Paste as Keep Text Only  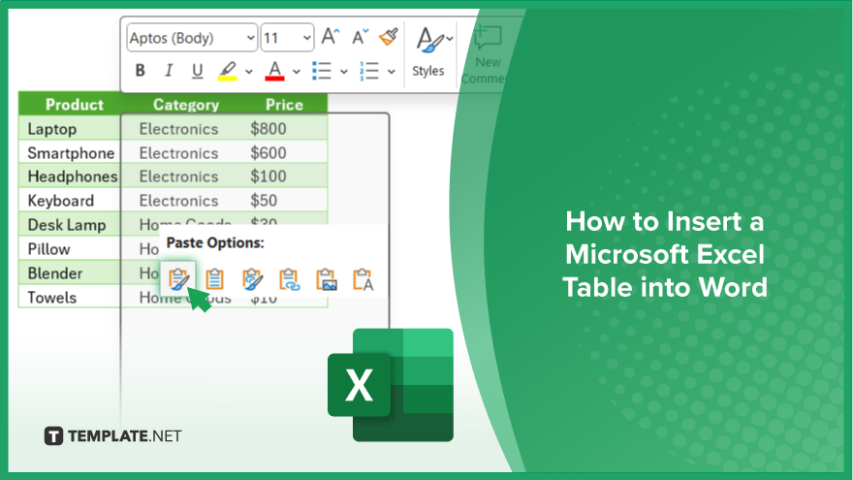(363, 279)
